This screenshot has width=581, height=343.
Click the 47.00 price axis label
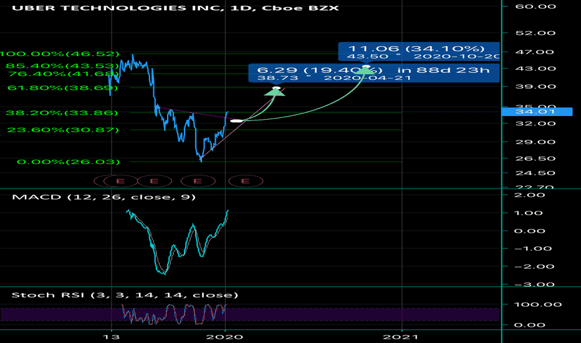tap(535, 52)
